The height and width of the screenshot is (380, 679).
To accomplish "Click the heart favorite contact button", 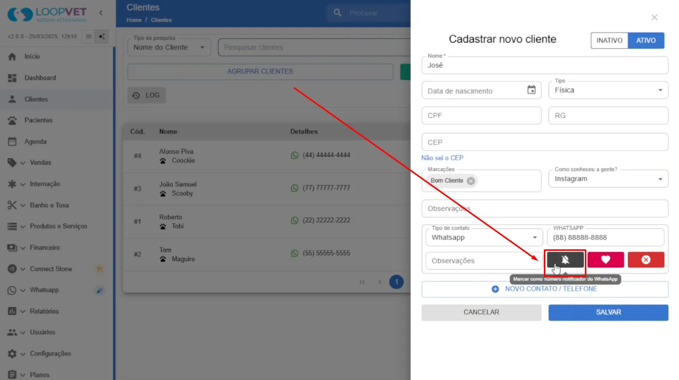I will point(605,260).
